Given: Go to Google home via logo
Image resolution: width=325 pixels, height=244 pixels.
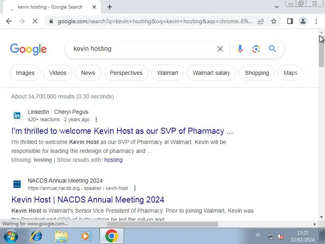Looking at the screenshot, I should tap(28, 49).
